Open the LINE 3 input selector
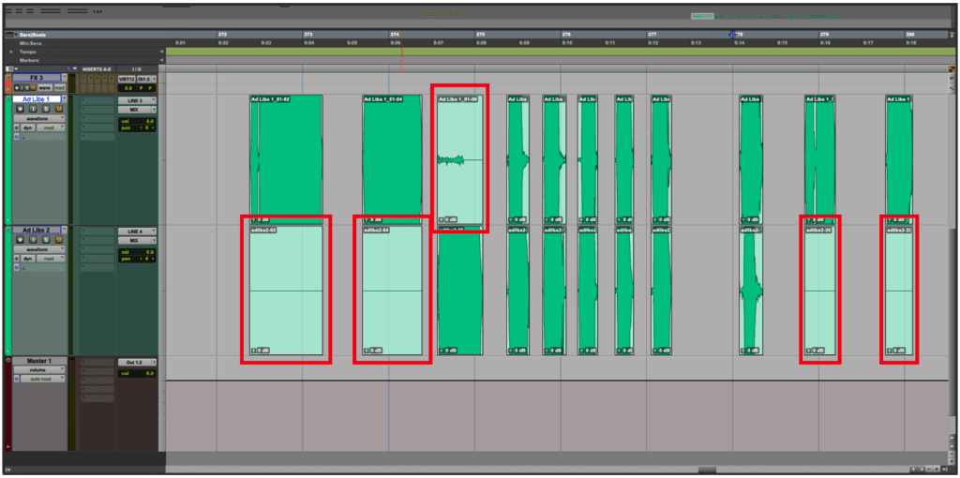Image resolution: width=960 pixels, height=478 pixels. (137, 100)
